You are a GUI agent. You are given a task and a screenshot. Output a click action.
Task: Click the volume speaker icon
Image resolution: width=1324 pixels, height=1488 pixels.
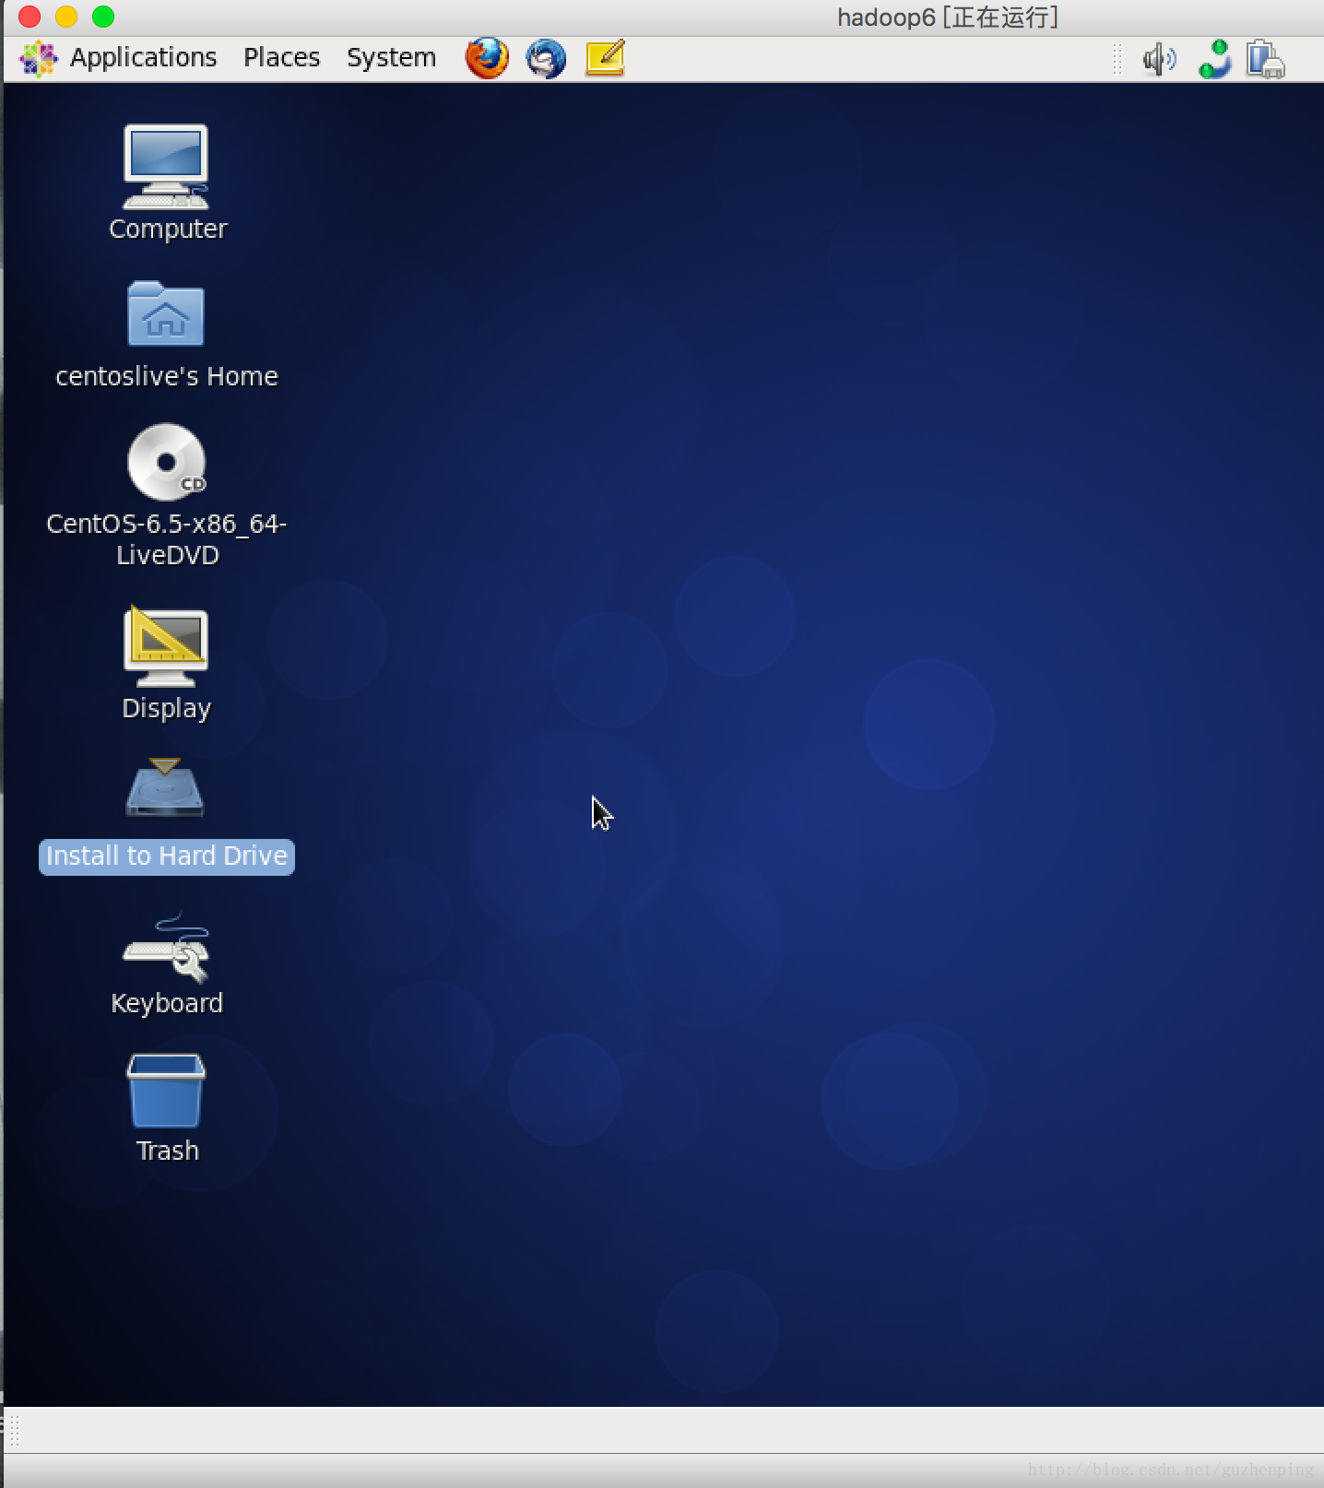point(1159,60)
